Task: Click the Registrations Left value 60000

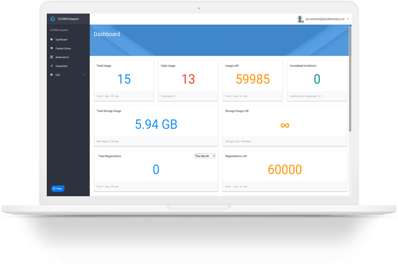Action: click(285, 169)
